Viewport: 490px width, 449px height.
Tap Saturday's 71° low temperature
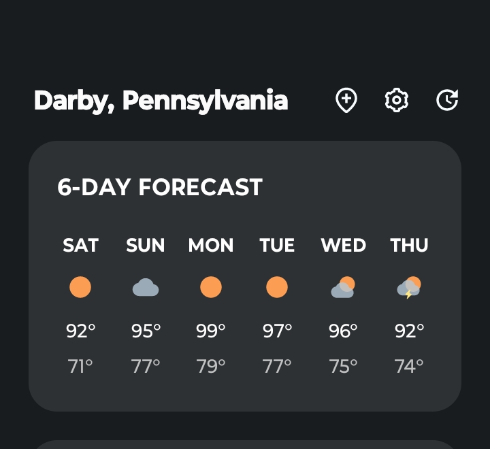click(80, 367)
